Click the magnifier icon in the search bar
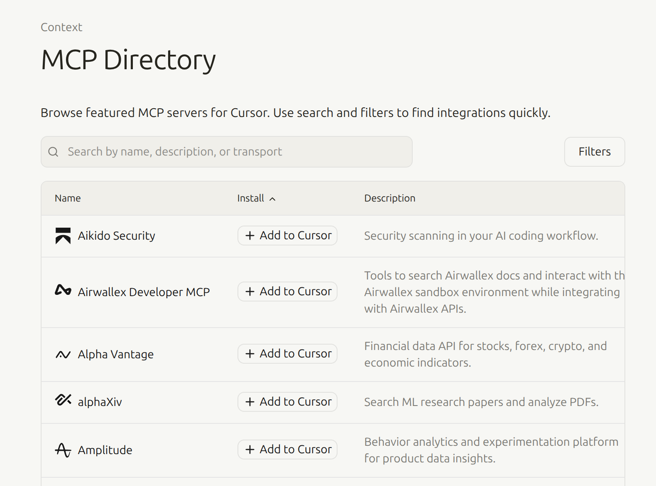Image resolution: width=656 pixels, height=486 pixels. (x=53, y=152)
